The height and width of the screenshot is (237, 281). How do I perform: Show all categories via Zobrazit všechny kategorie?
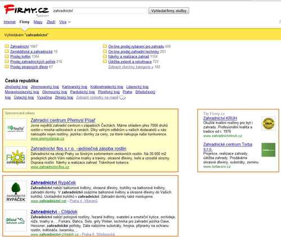pyautogui.click(x=131, y=67)
